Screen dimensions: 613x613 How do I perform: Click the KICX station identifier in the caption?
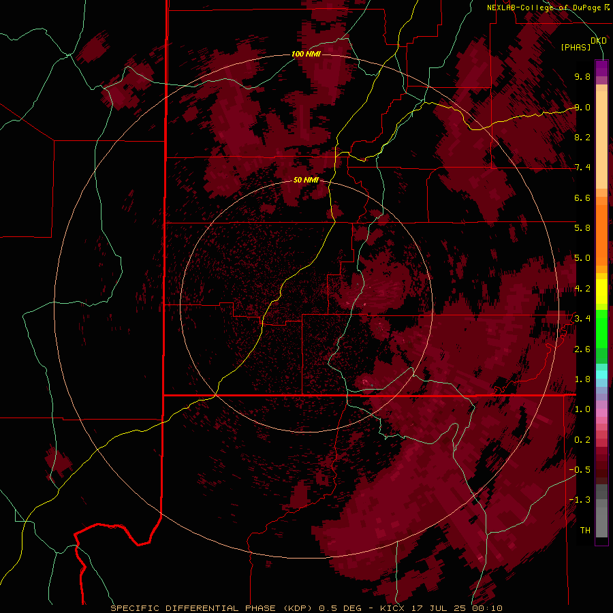pyautogui.click(x=393, y=608)
